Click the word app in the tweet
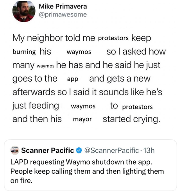Image resolution: width=181 pixels, height=194 pixels. [x=73, y=79]
